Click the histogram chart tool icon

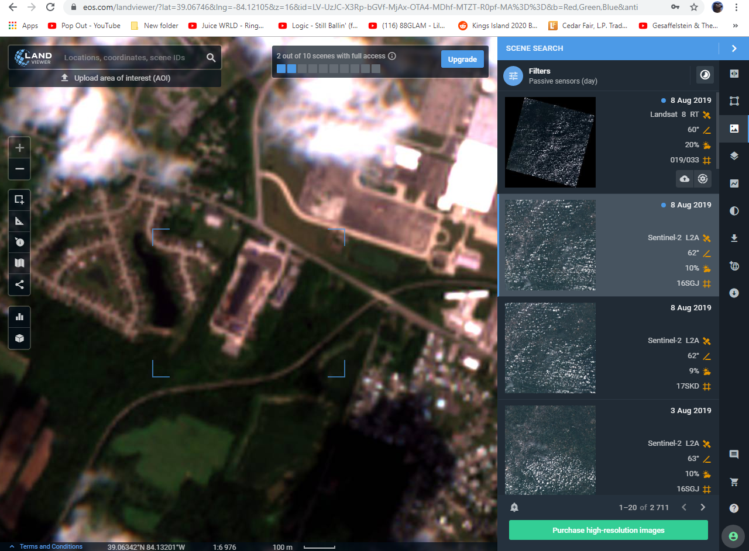point(19,317)
